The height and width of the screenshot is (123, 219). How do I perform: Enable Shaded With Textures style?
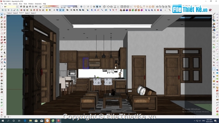point(97,6)
